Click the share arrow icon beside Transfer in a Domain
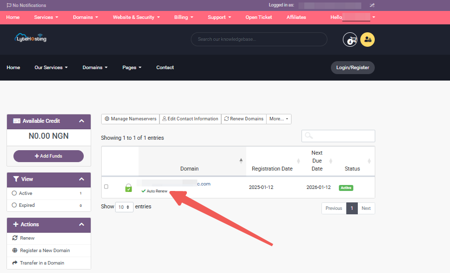Viewport: 450px width, 273px height. (15, 263)
